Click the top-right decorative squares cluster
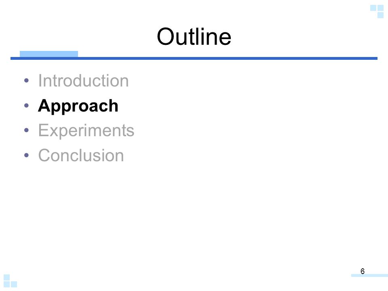 (x=377, y=11)
